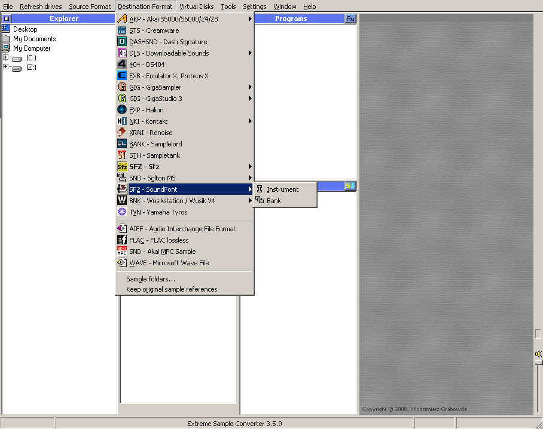543x429 pixels.
Task: Click the STS Creamware icon
Action: click(x=122, y=30)
